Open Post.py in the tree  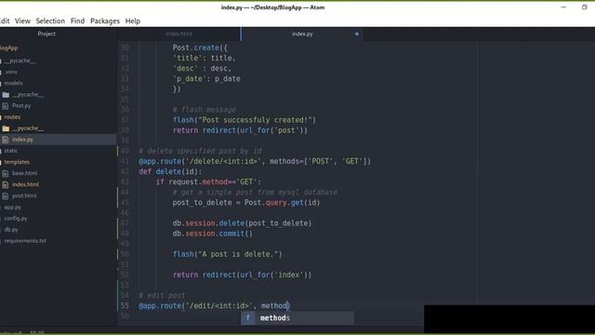click(x=21, y=106)
